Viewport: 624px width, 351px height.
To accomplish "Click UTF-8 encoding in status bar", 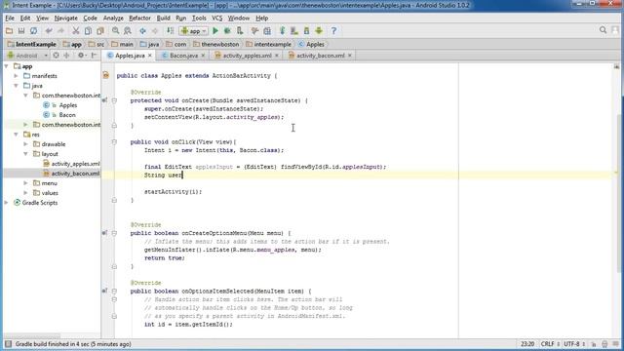I will click(574, 344).
